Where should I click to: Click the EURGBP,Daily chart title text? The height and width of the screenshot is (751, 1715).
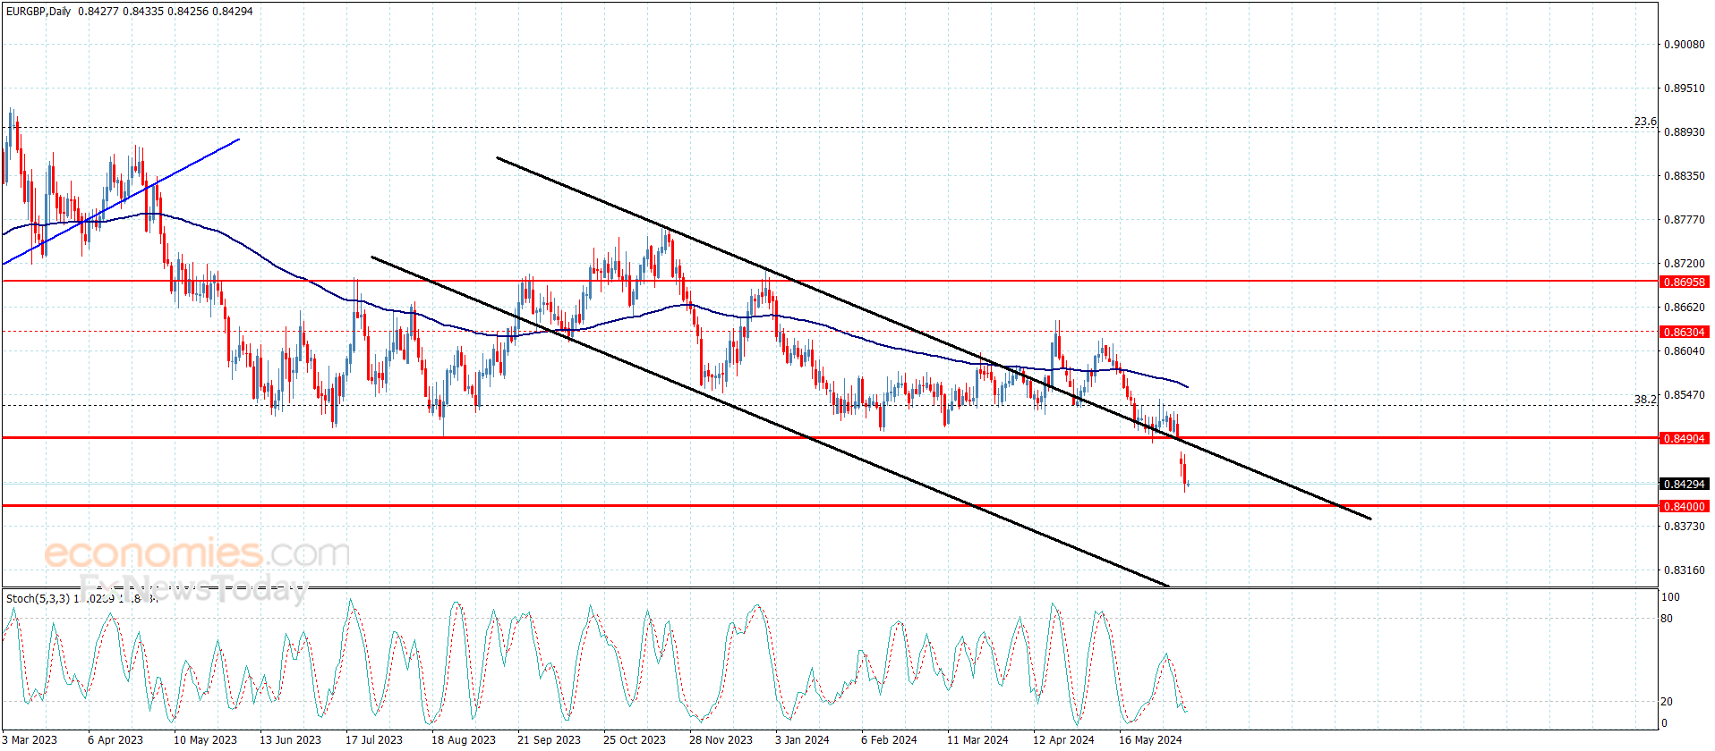click(38, 12)
